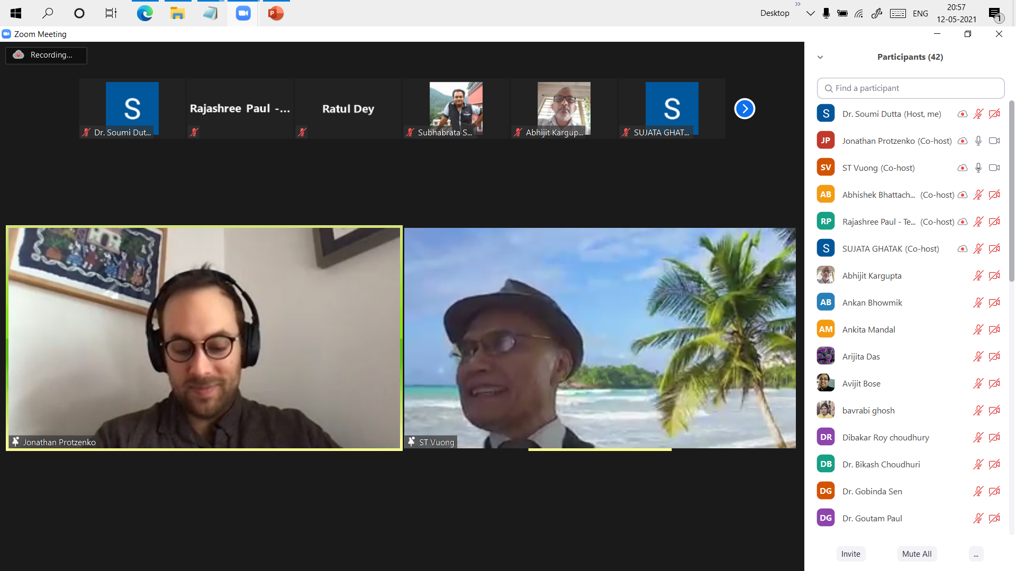Click the SV avatar for ST Vuong
Viewport: 1016px width, 571px height.
[825, 168]
